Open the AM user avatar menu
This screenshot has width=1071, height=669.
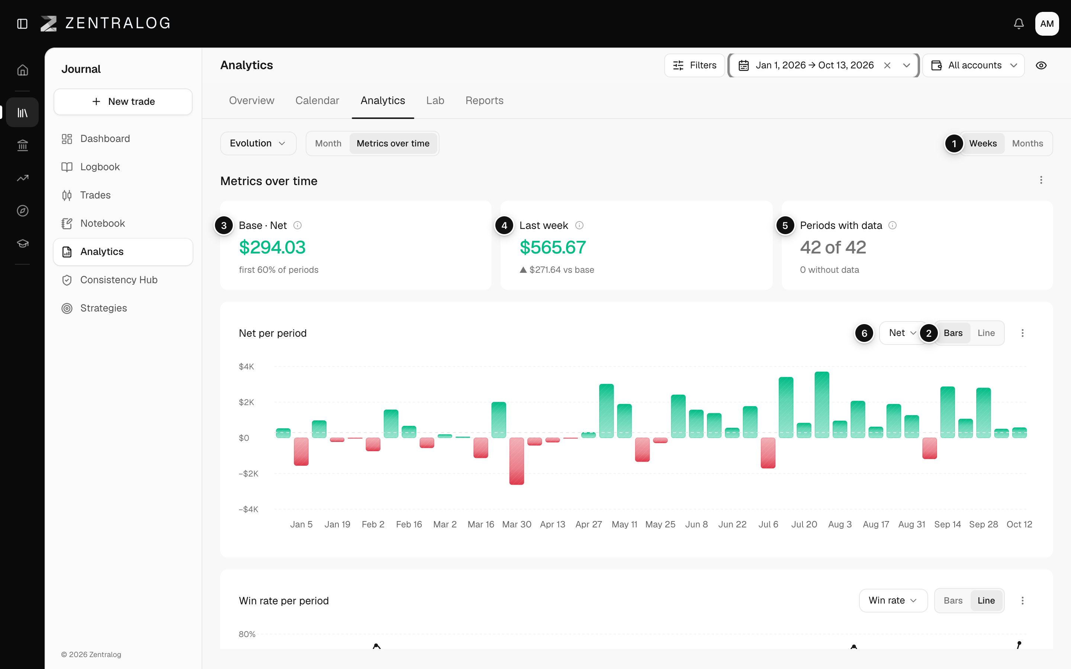1047,23
